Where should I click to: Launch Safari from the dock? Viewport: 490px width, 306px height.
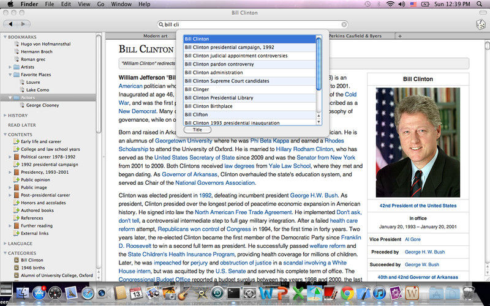(88, 294)
